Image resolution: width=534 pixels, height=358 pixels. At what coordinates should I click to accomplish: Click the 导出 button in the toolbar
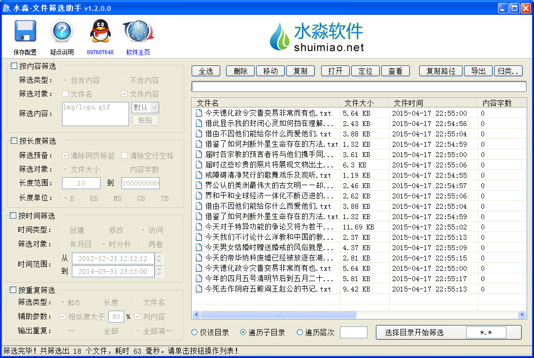[x=478, y=70]
